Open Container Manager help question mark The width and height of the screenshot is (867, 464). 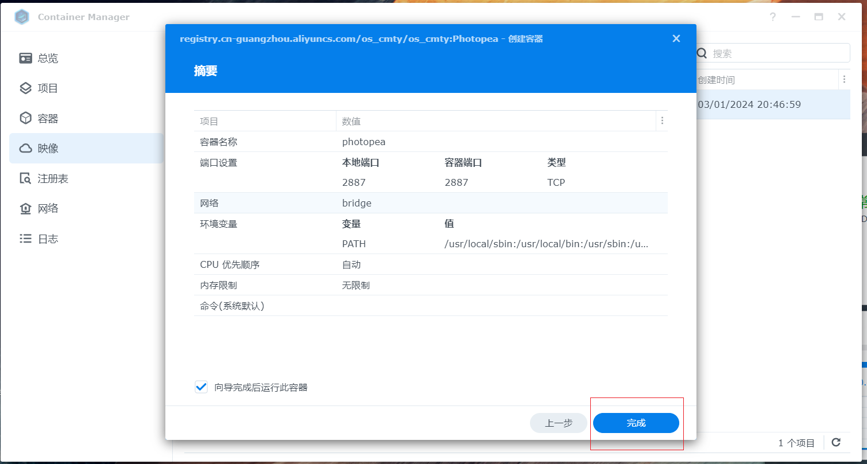pyautogui.click(x=773, y=17)
